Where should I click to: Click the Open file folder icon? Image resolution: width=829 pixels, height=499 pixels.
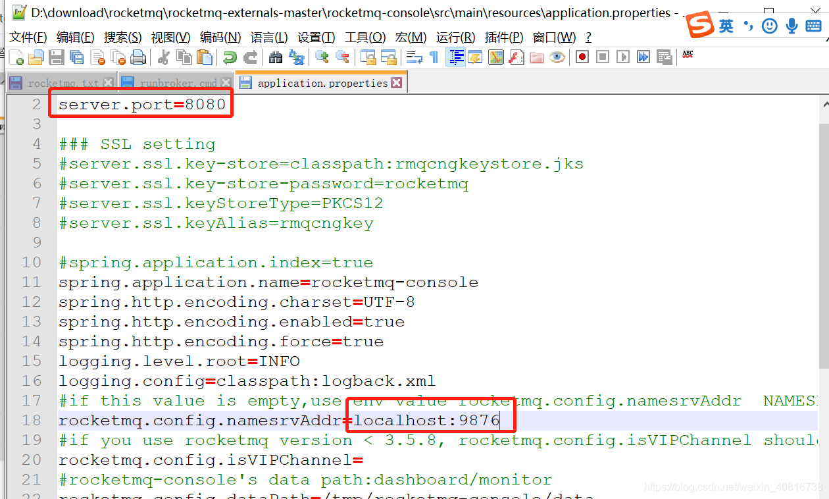[x=36, y=57]
